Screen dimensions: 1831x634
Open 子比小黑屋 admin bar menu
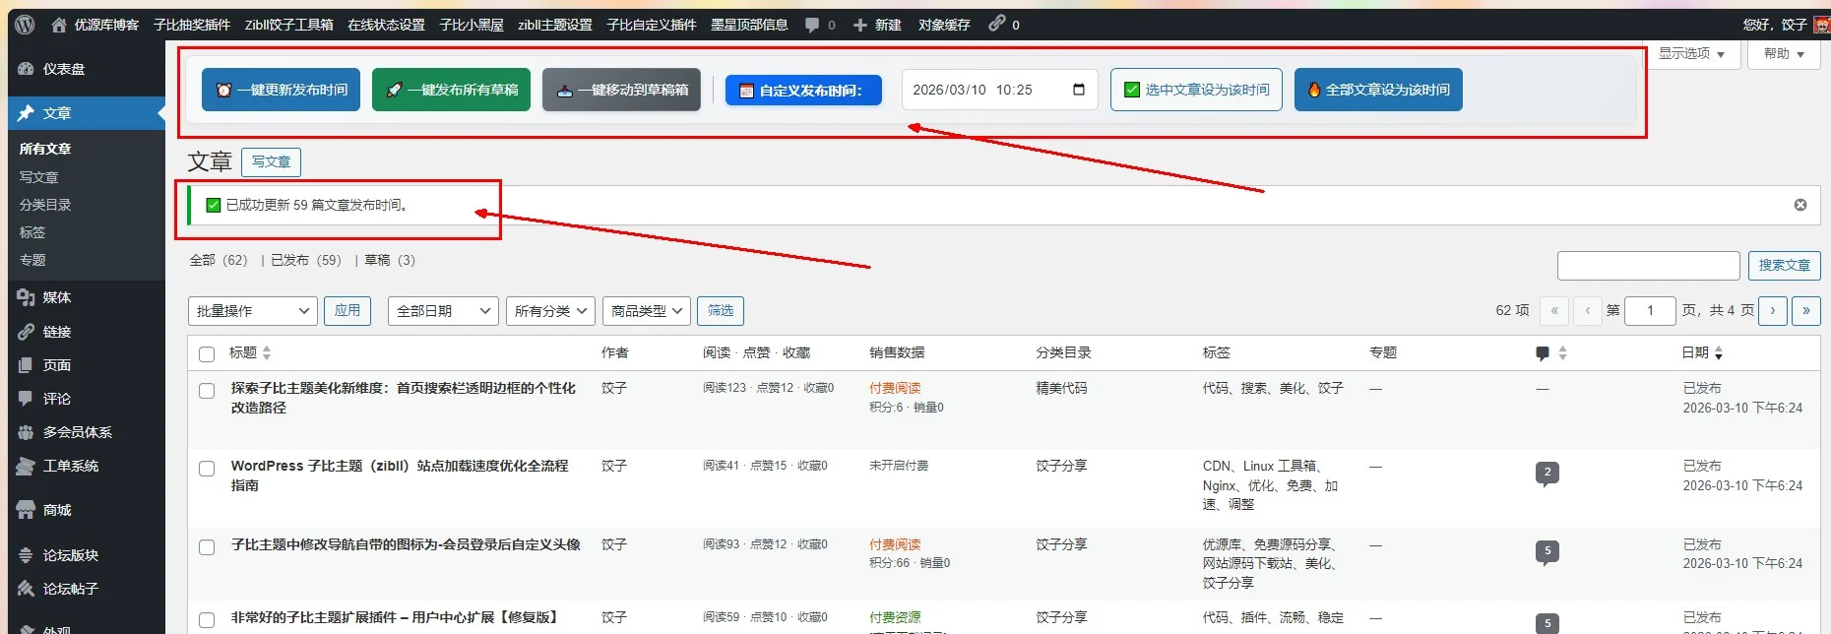472,25
